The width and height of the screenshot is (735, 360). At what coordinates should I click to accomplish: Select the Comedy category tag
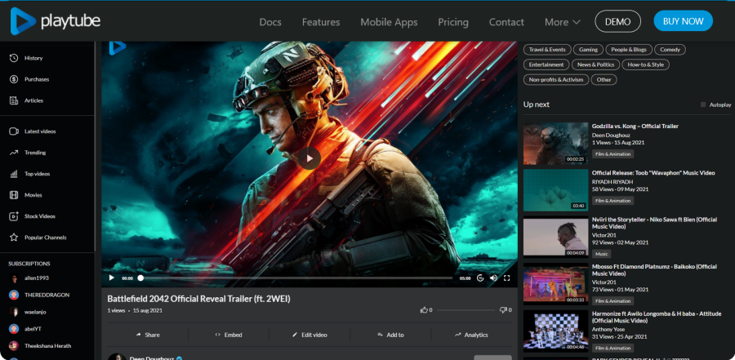pos(670,50)
